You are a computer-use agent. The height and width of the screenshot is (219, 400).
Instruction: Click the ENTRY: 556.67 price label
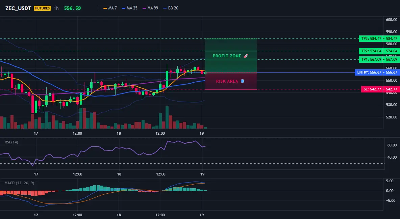[x=369, y=73]
